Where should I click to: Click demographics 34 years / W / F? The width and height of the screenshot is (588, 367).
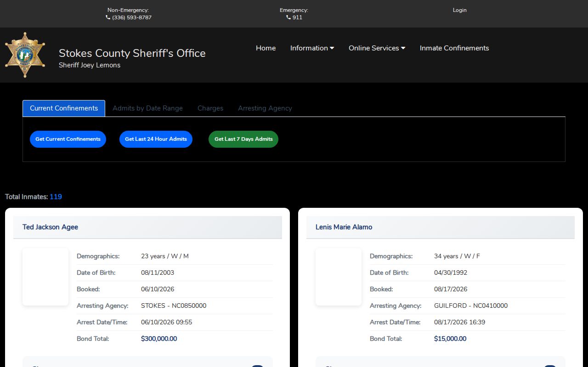[x=457, y=256]
